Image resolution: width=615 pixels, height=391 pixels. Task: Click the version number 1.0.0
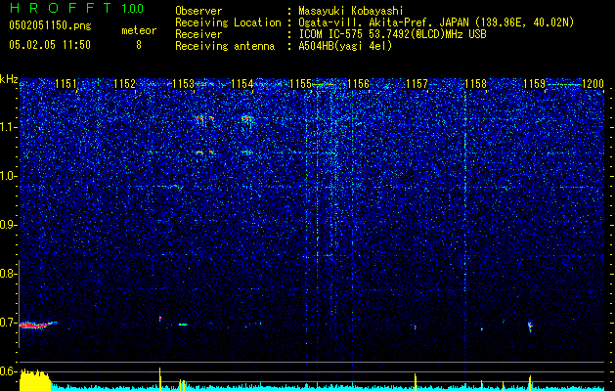pyautogui.click(x=132, y=8)
